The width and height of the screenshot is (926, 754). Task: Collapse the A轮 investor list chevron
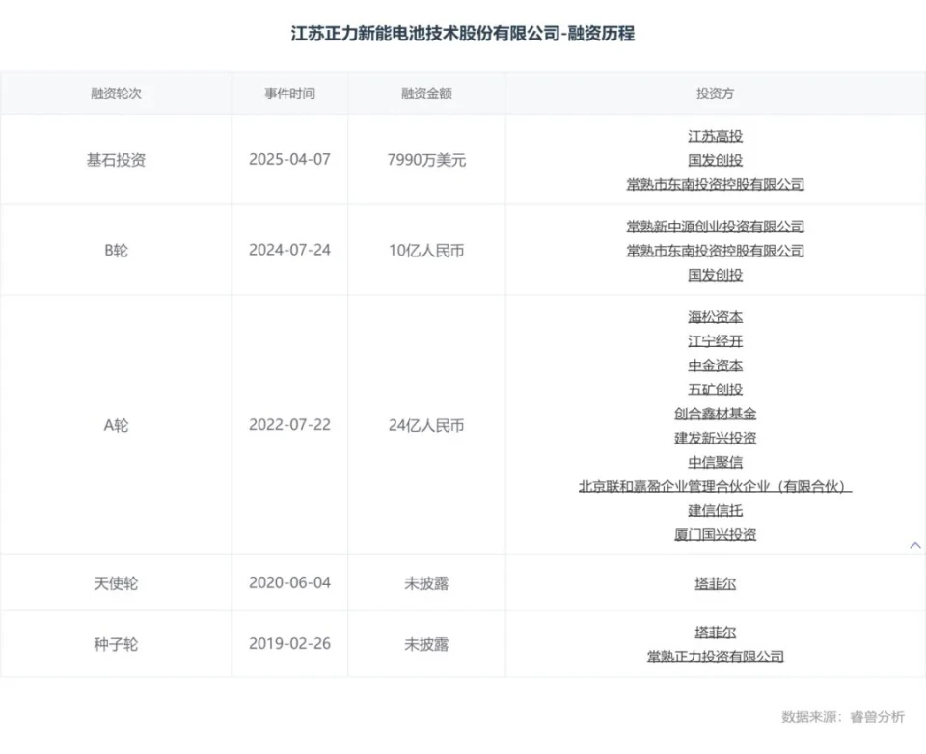[914, 546]
